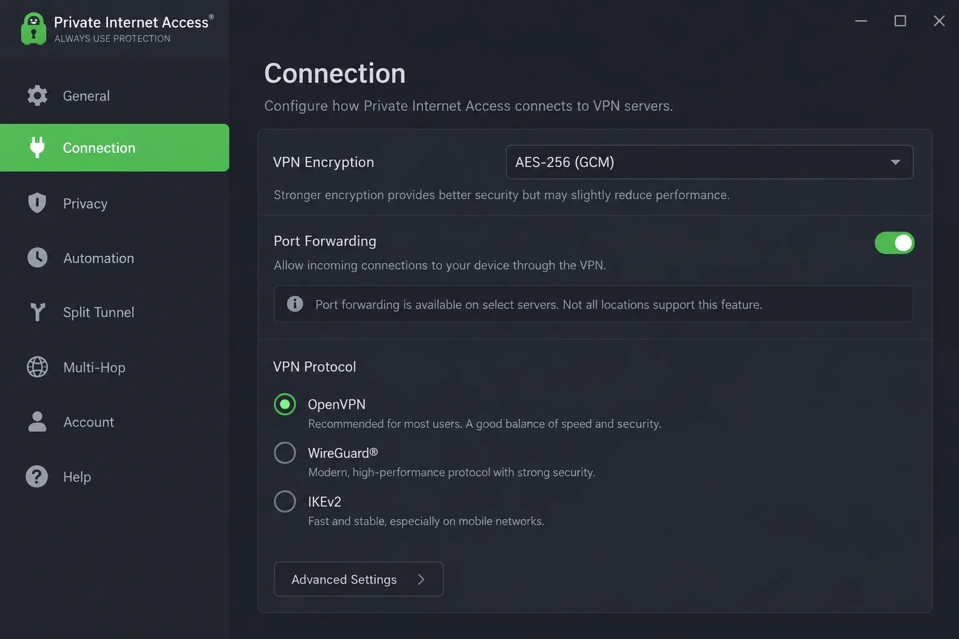
Task: Click the Privacy shield icon
Action: point(37,203)
